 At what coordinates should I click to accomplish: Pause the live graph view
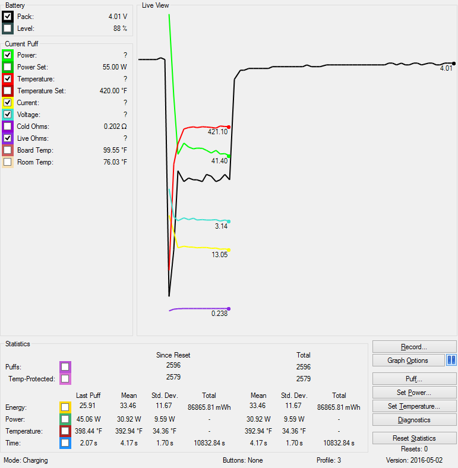(451, 361)
